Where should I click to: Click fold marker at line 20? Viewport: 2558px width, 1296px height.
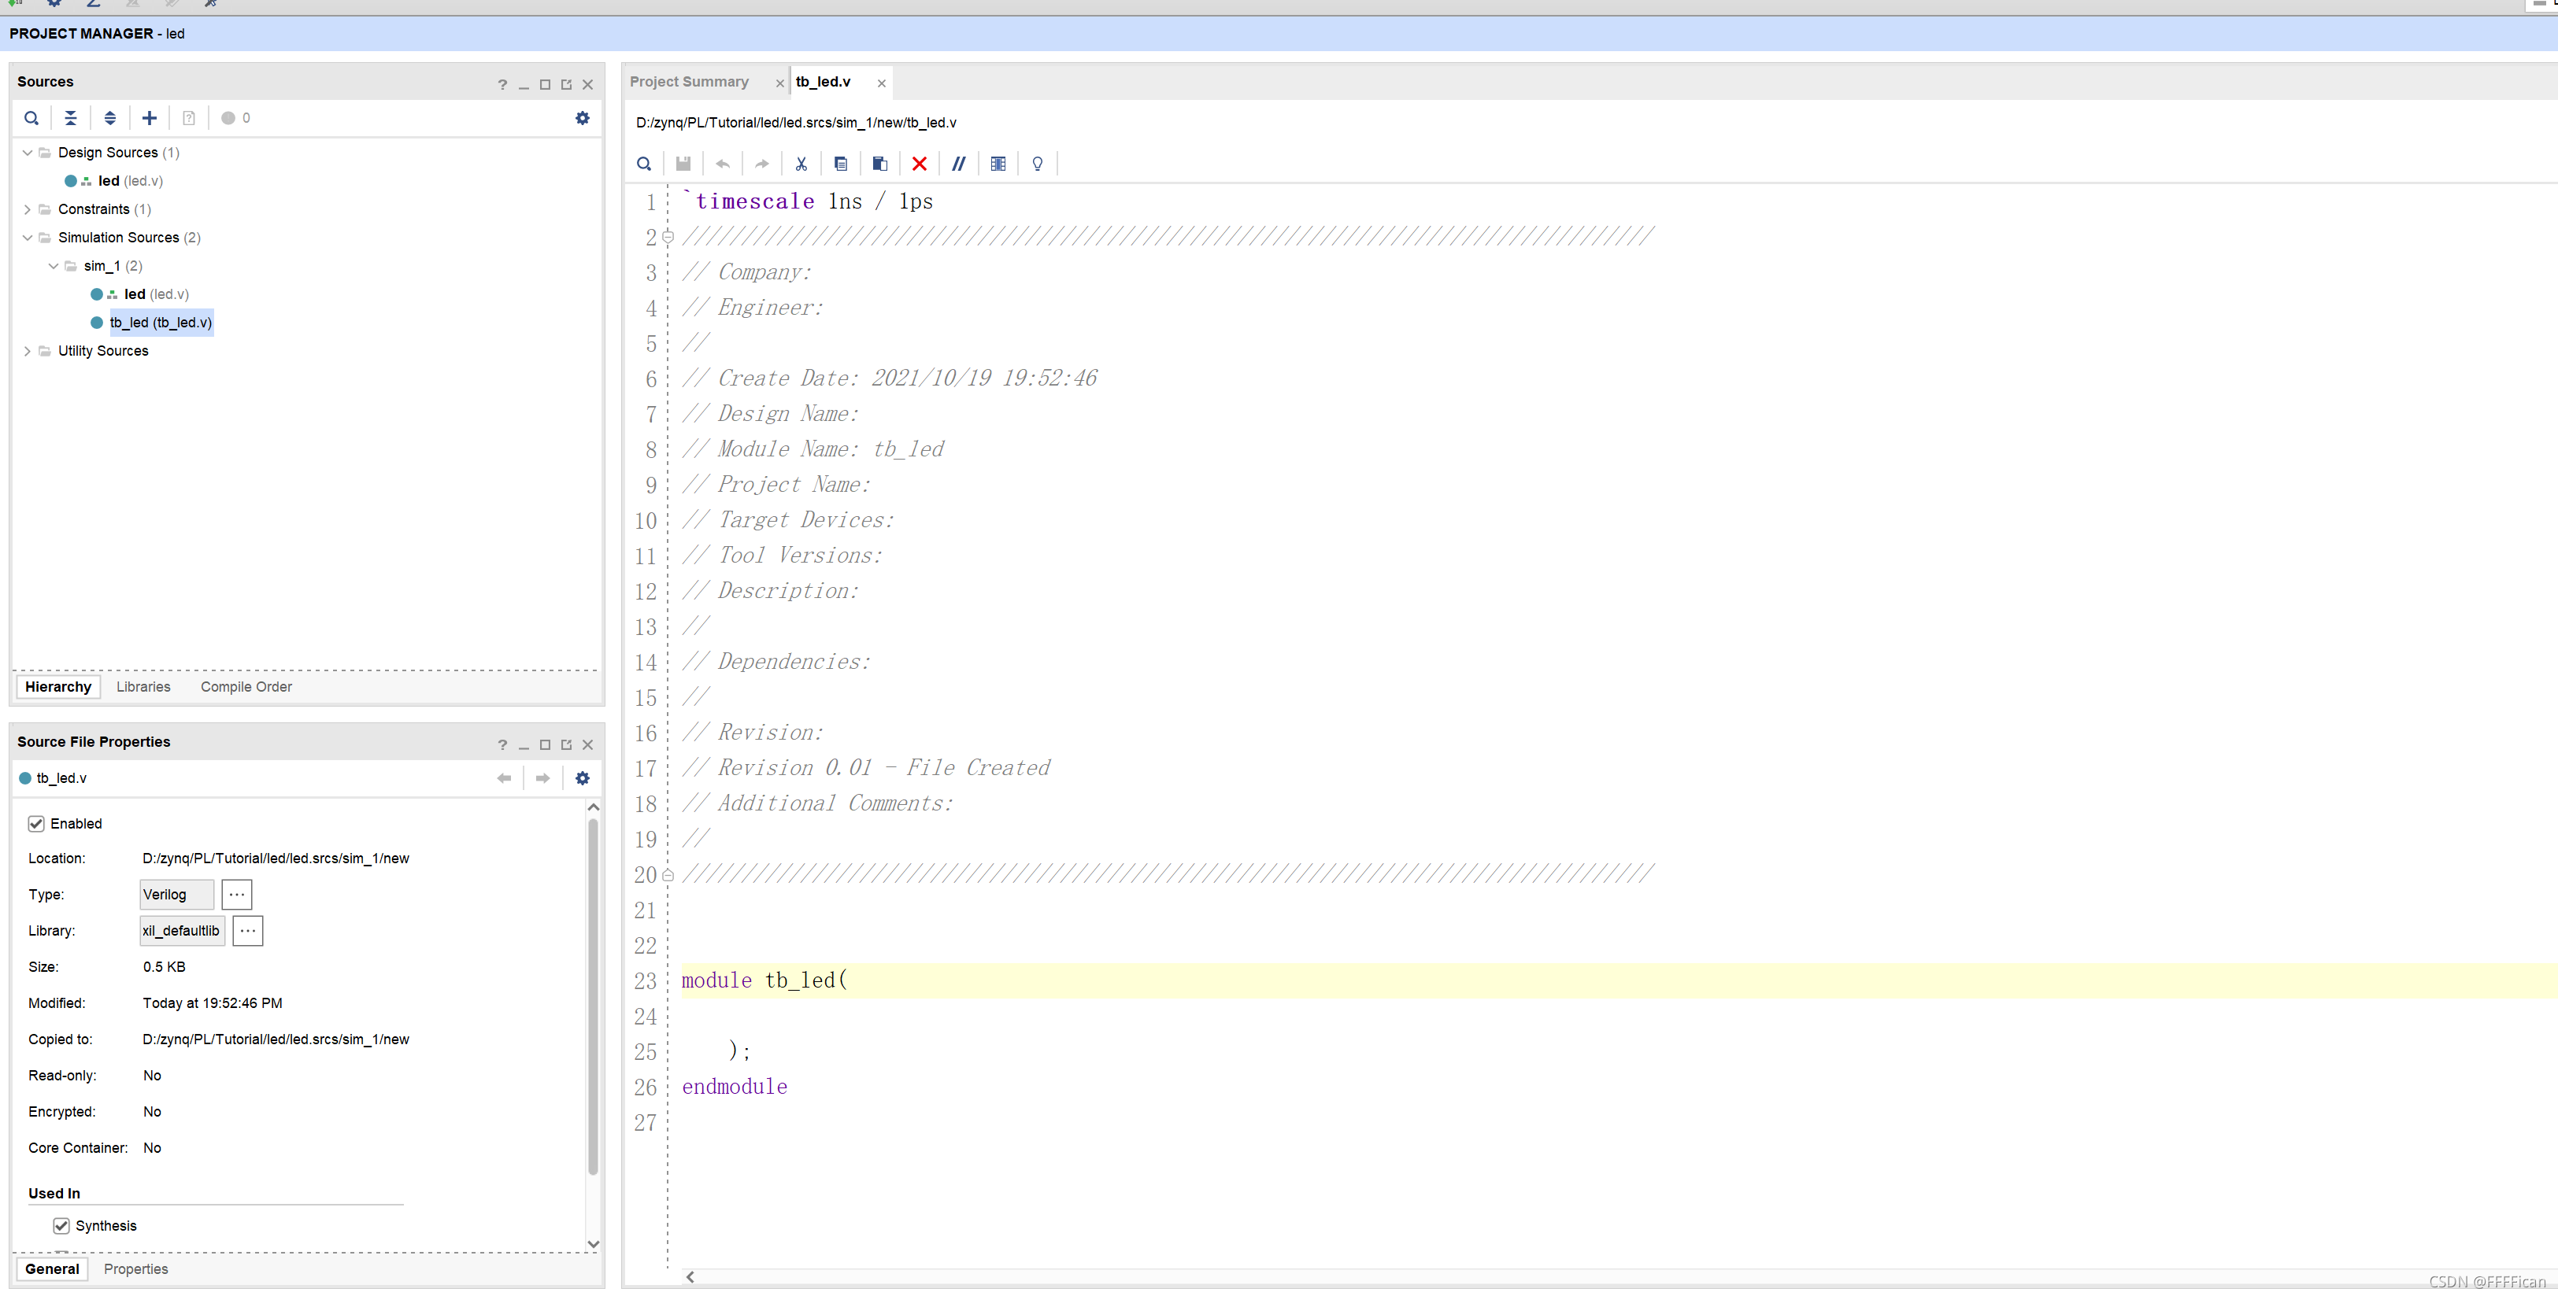[x=668, y=875]
